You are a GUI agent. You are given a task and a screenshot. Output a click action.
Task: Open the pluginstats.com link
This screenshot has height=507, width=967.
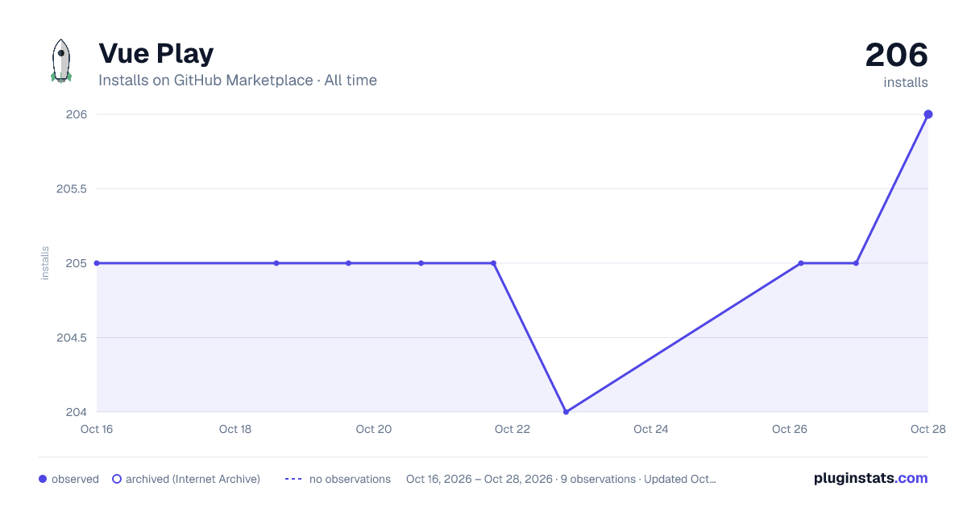click(871, 478)
